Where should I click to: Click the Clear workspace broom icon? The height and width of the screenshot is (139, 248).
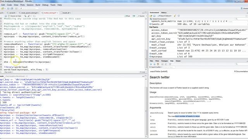click(x=175, y=16)
